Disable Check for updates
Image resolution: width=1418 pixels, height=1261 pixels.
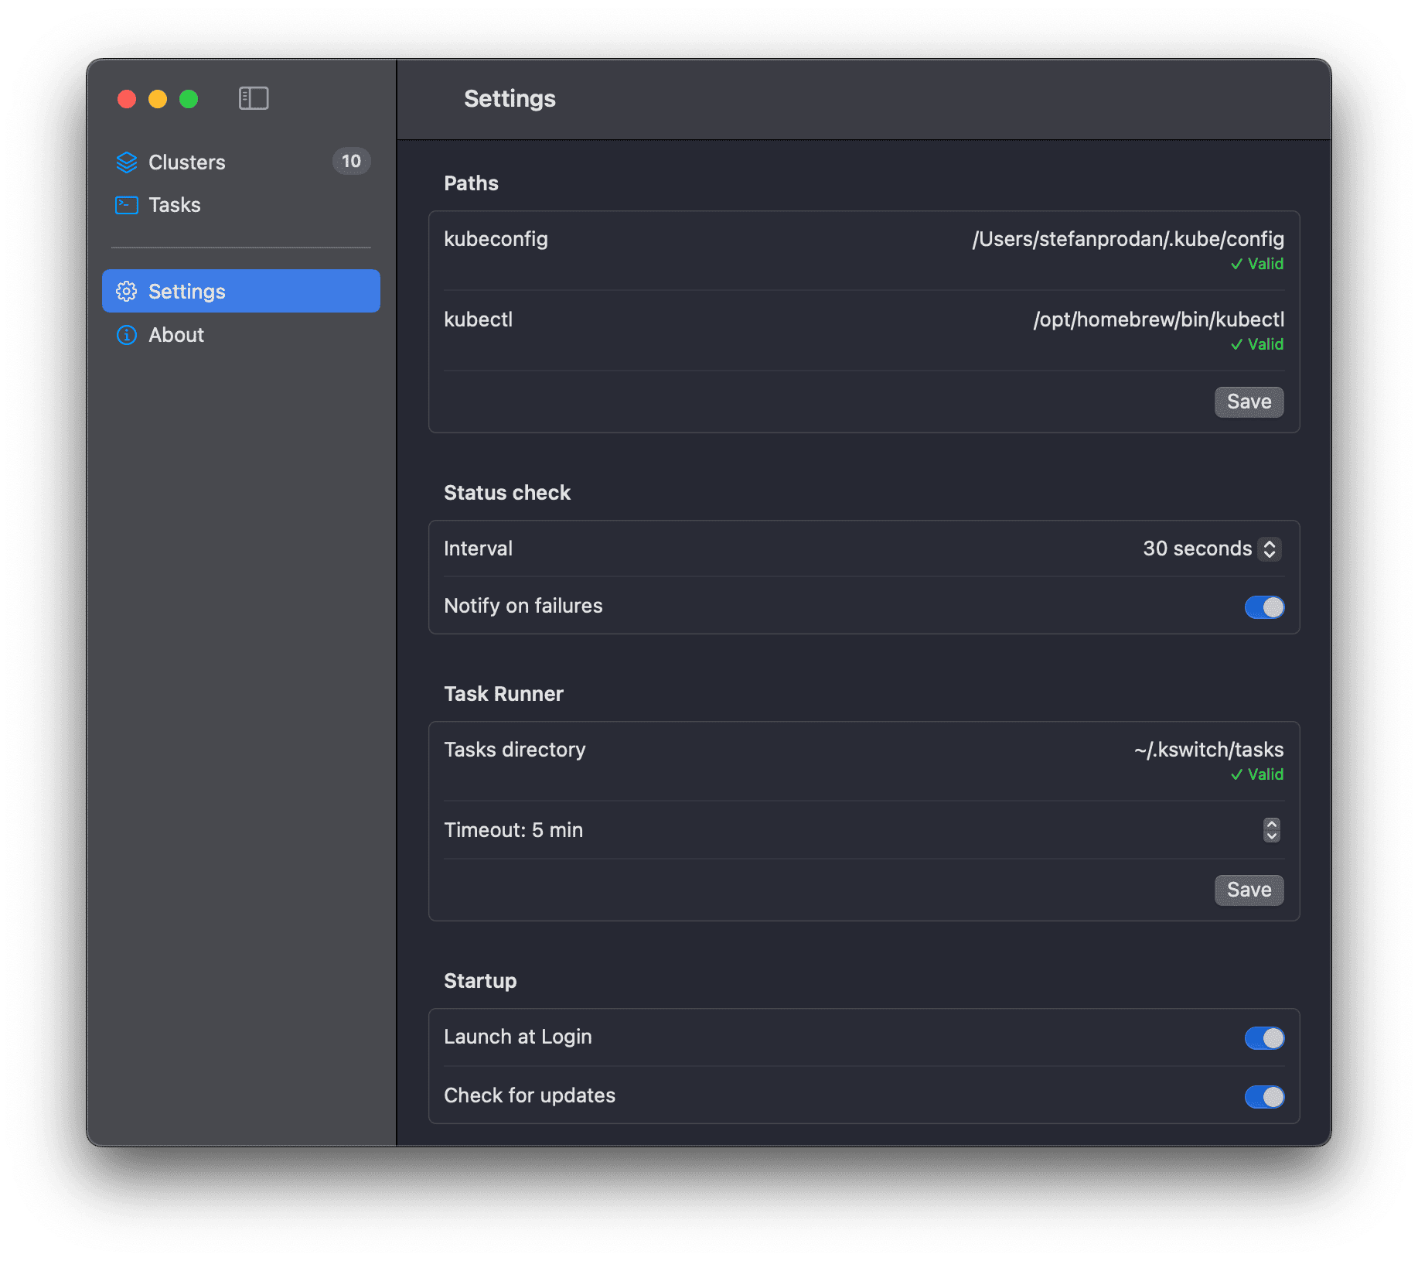(1264, 1097)
